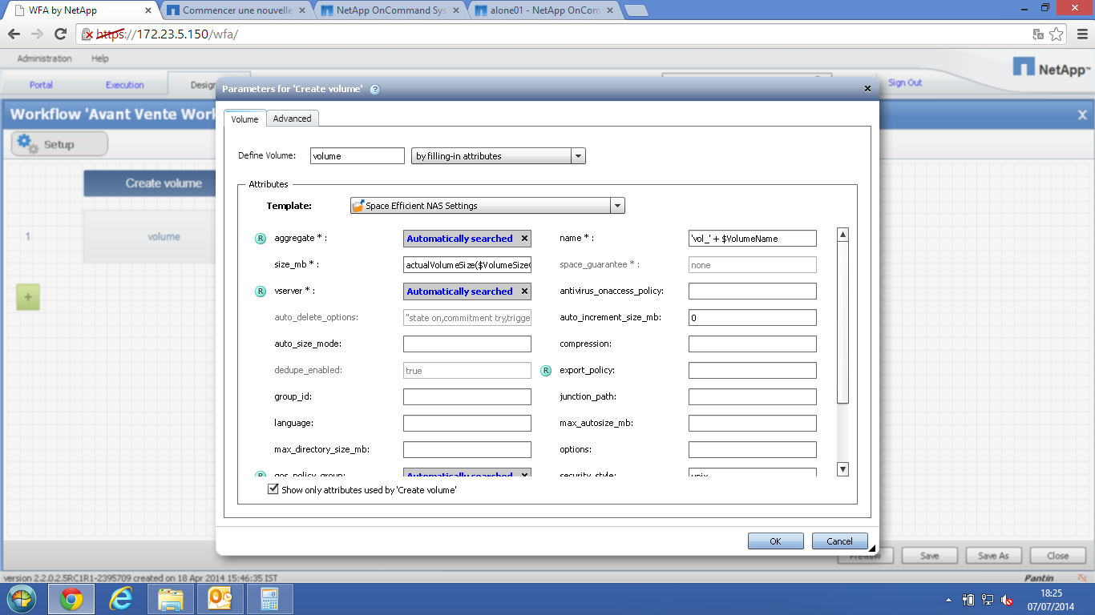Open help for the Create volume parameters dialog
The width and height of the screenshot is (1095, 615).
coord(374,90)
